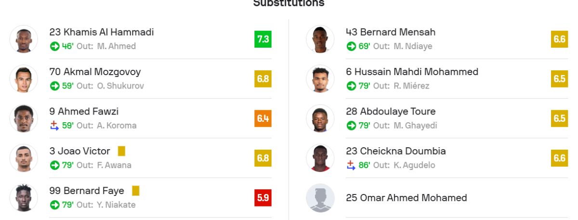The height and width of the screenshot is (220, 578).
Task: Click Cheickna Doumbia's injury substitution icon
Action: click(x=351, y=165)
